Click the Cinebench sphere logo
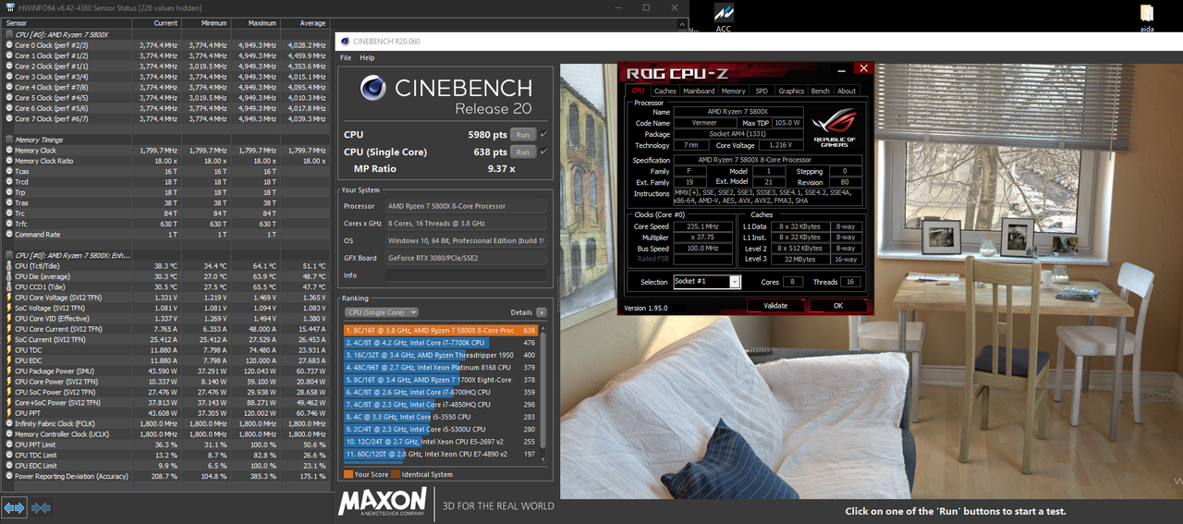The image size is (1183, 524). 373,88
